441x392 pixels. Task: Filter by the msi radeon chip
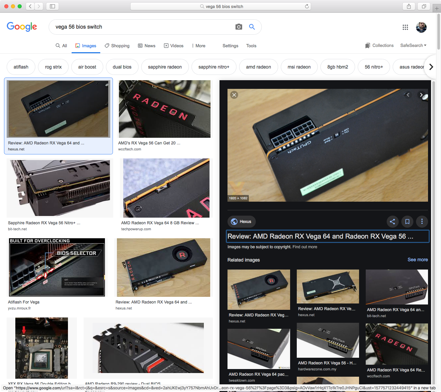[x=299, y=67]
